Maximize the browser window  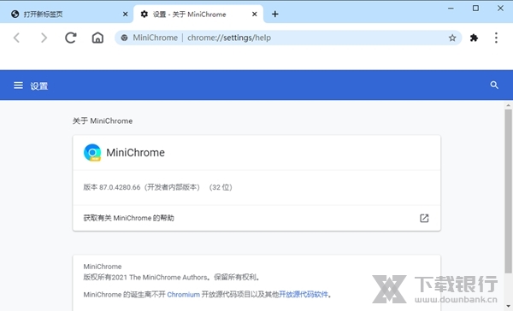pyautogui.click(x=475, y=9)
